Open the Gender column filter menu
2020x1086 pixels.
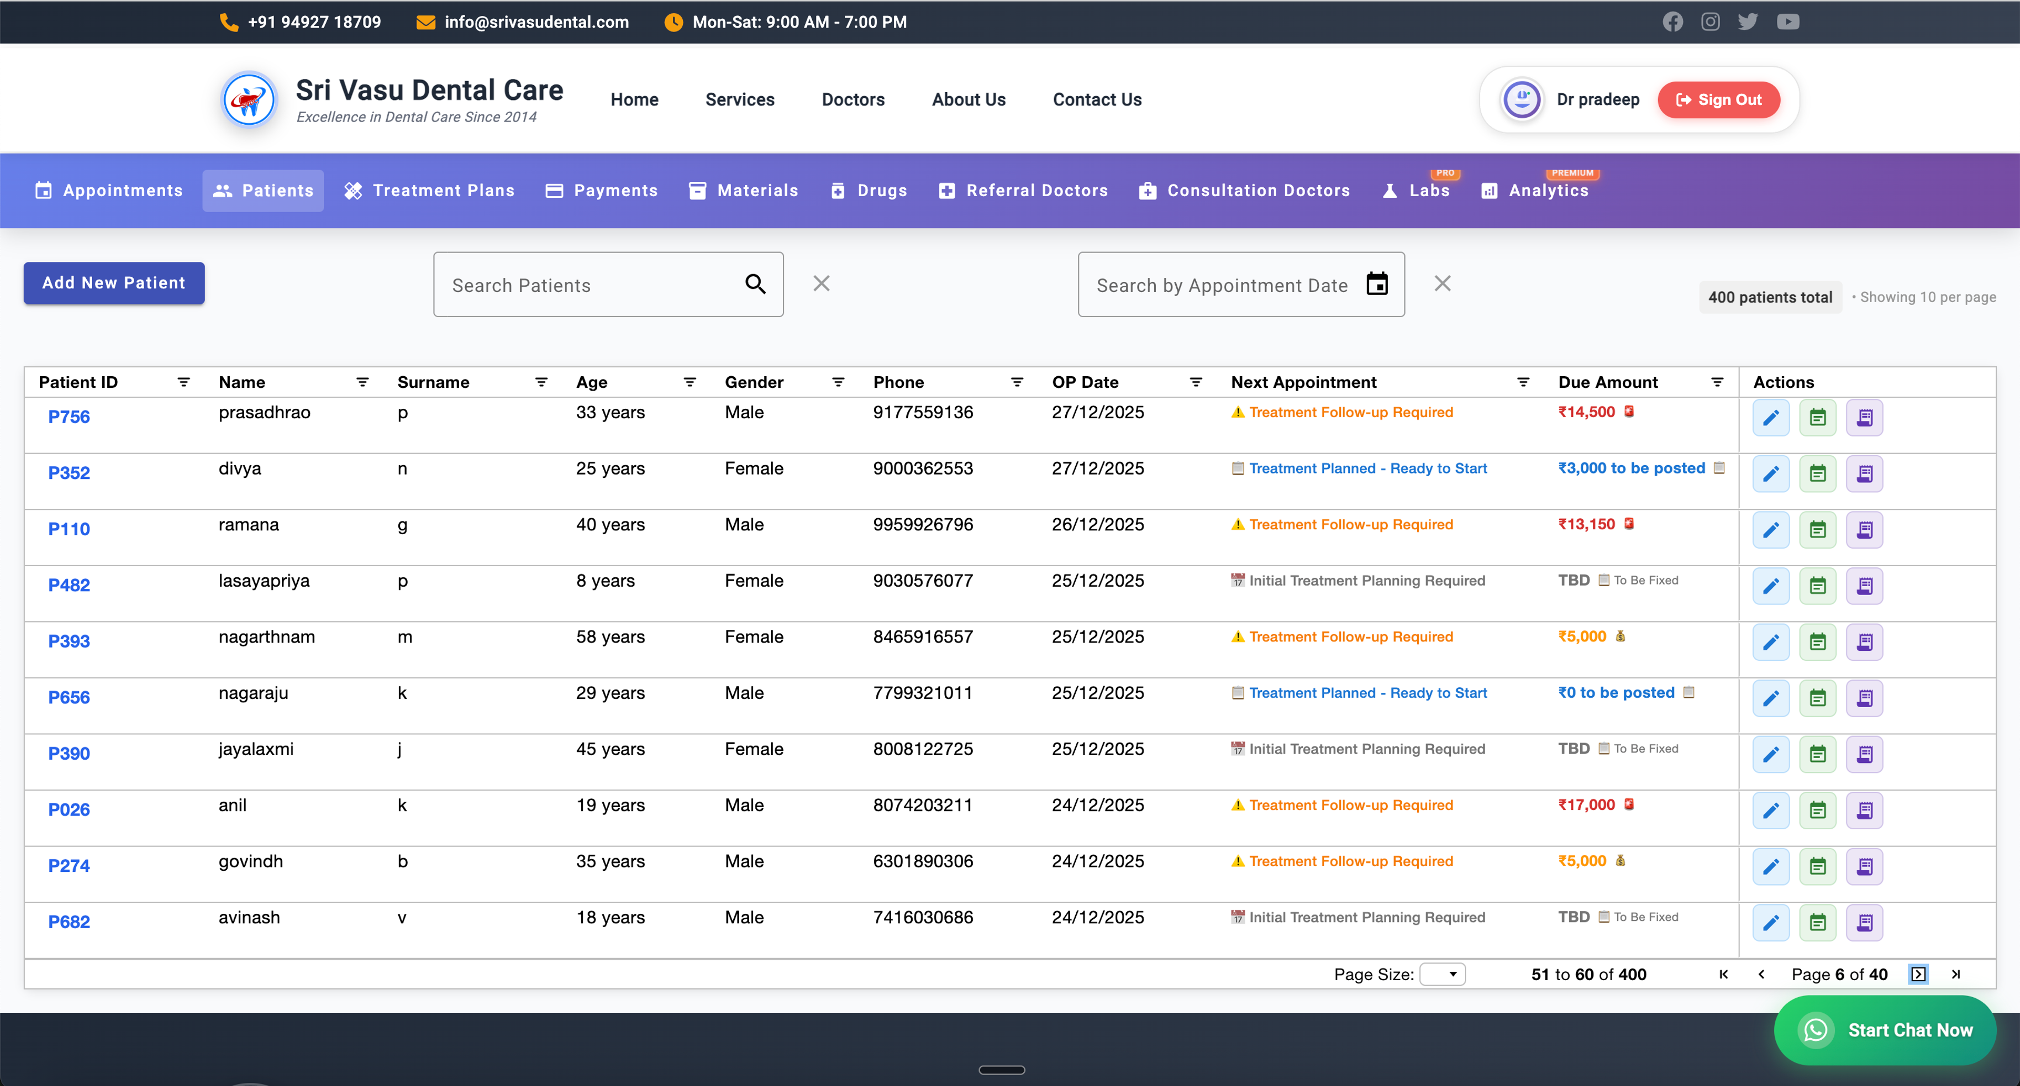(x=839, y=382)
